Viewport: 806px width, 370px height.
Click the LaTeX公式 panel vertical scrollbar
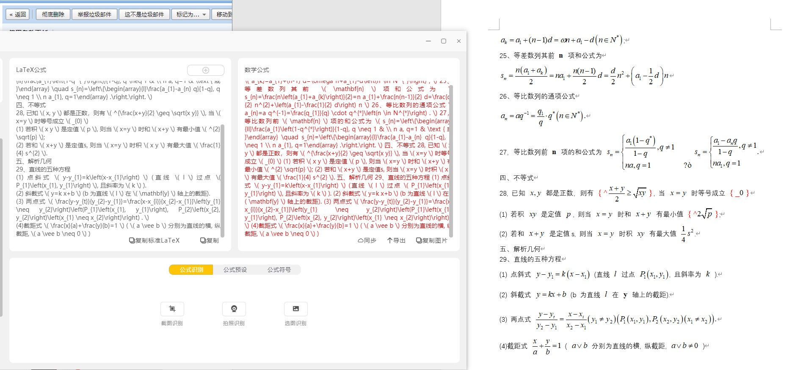coord(223,181)
